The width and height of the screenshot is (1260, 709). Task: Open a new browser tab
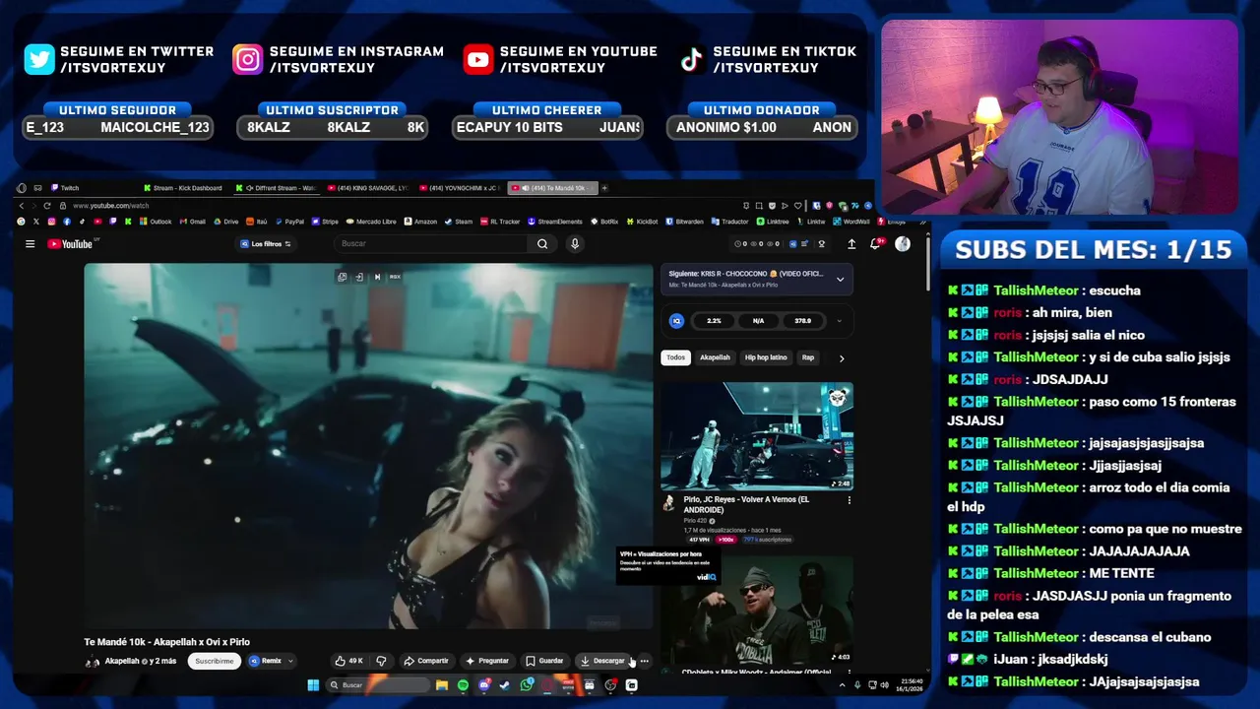pyautogui.click(x=604, y=188)
